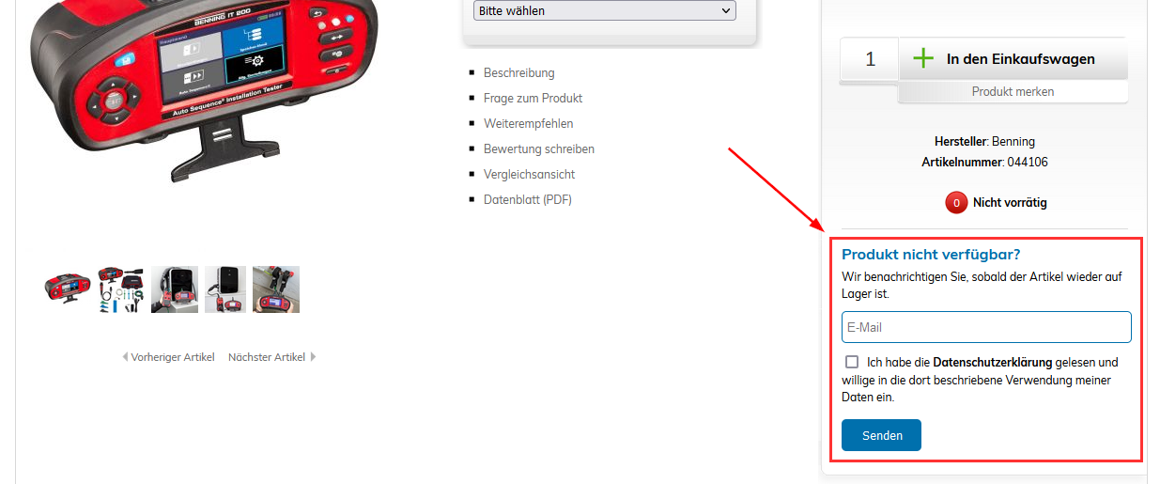Tick the Datenschutzerklärung consent checkbox
This screenshot has width=1160, height=484.
(x=852, y=362)
